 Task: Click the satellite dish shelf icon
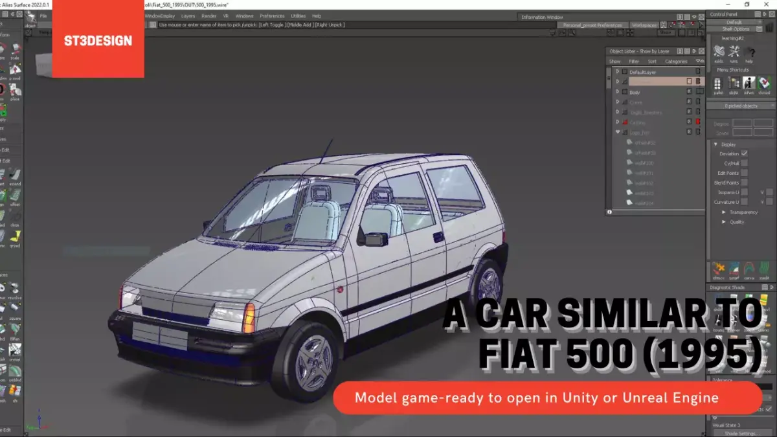tap(719, 52)
